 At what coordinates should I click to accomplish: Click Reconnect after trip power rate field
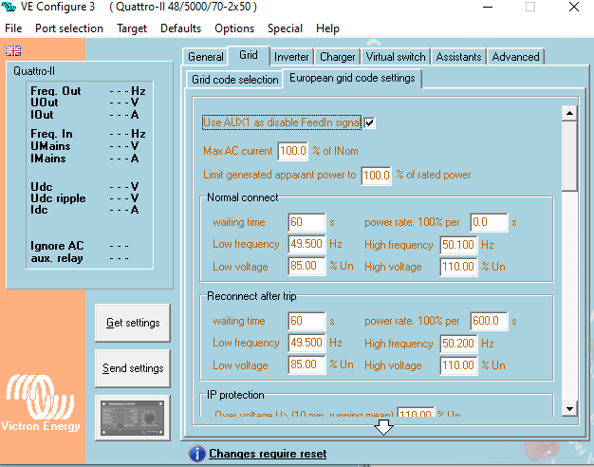point(489,321)
